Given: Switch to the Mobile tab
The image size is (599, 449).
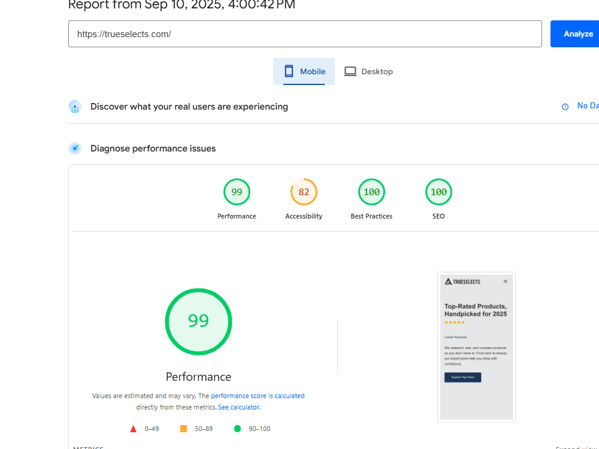Looking at the screenshot, I should pos(304,71).
